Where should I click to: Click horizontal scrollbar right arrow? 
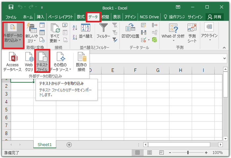click(x=220, y=144)
